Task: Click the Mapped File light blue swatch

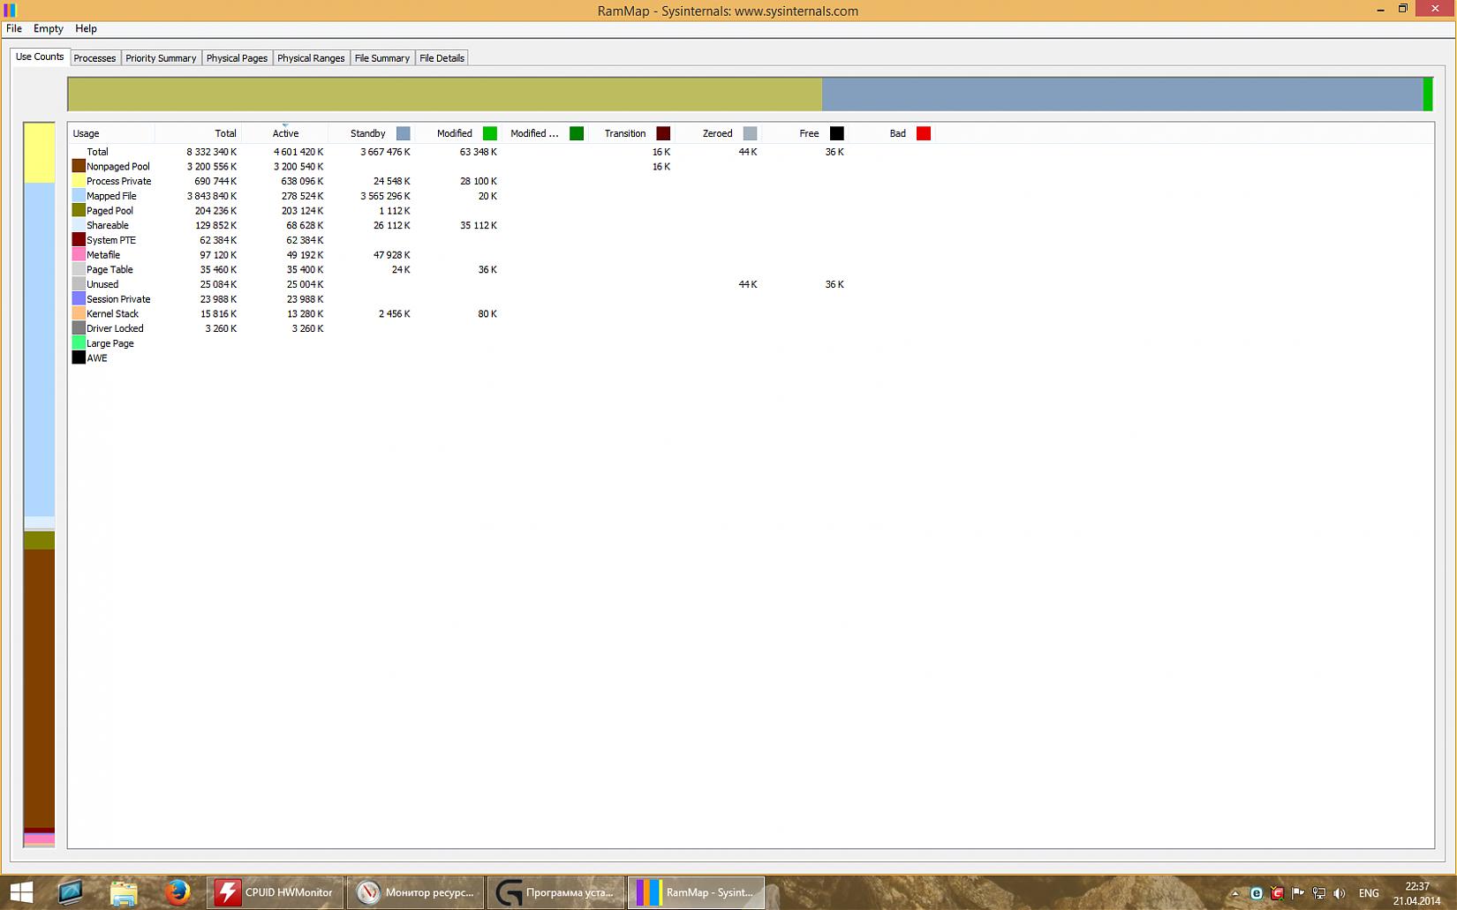Action: (x=79, y=196)
